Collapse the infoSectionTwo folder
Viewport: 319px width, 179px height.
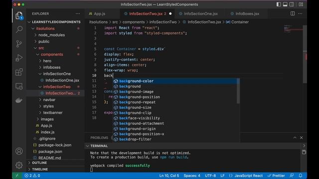point(56,87)
